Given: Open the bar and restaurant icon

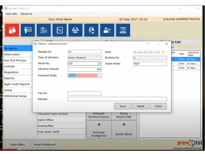Looking at the screenshot, I should pos(91,30).
